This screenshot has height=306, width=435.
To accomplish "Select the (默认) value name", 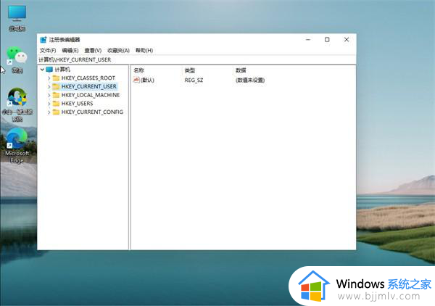I will coord(147,80).
